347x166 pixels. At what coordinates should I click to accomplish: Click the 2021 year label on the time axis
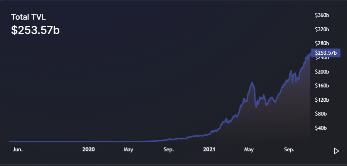coord(209,149)
